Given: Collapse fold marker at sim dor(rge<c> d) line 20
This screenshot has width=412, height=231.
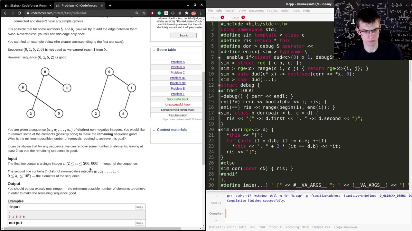Looking at the screenshot, I should pyautogui.click(x=219, y=130).
